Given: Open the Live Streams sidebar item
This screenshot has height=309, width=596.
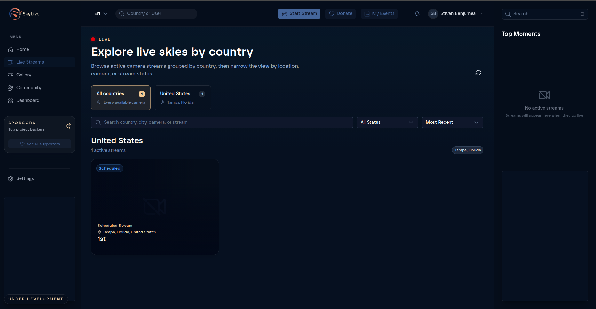Looking at the screenshot, I should tap(40, 62).
